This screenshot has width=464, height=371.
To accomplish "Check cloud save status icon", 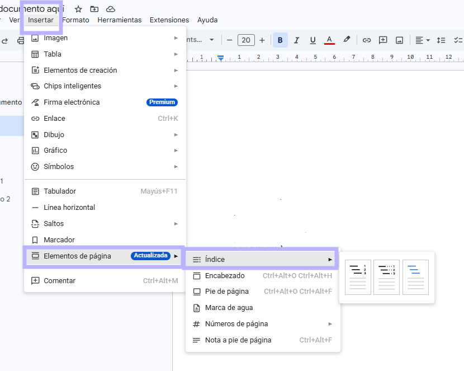I will [x=110, y=9].
